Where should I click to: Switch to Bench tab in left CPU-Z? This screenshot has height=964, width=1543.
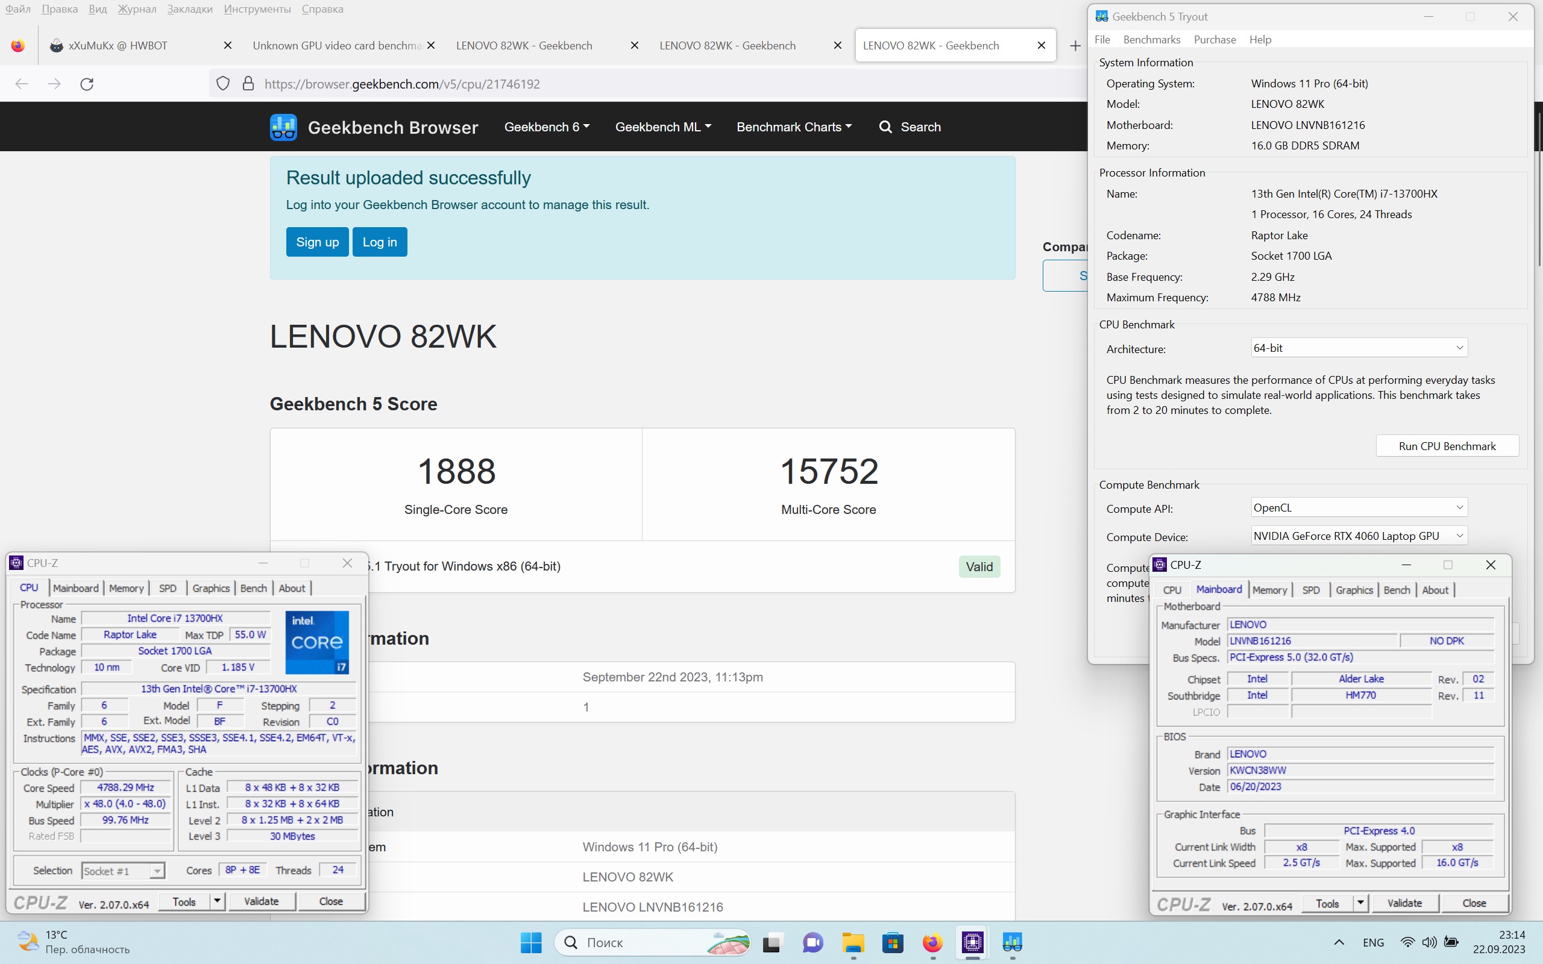point(254,588)
